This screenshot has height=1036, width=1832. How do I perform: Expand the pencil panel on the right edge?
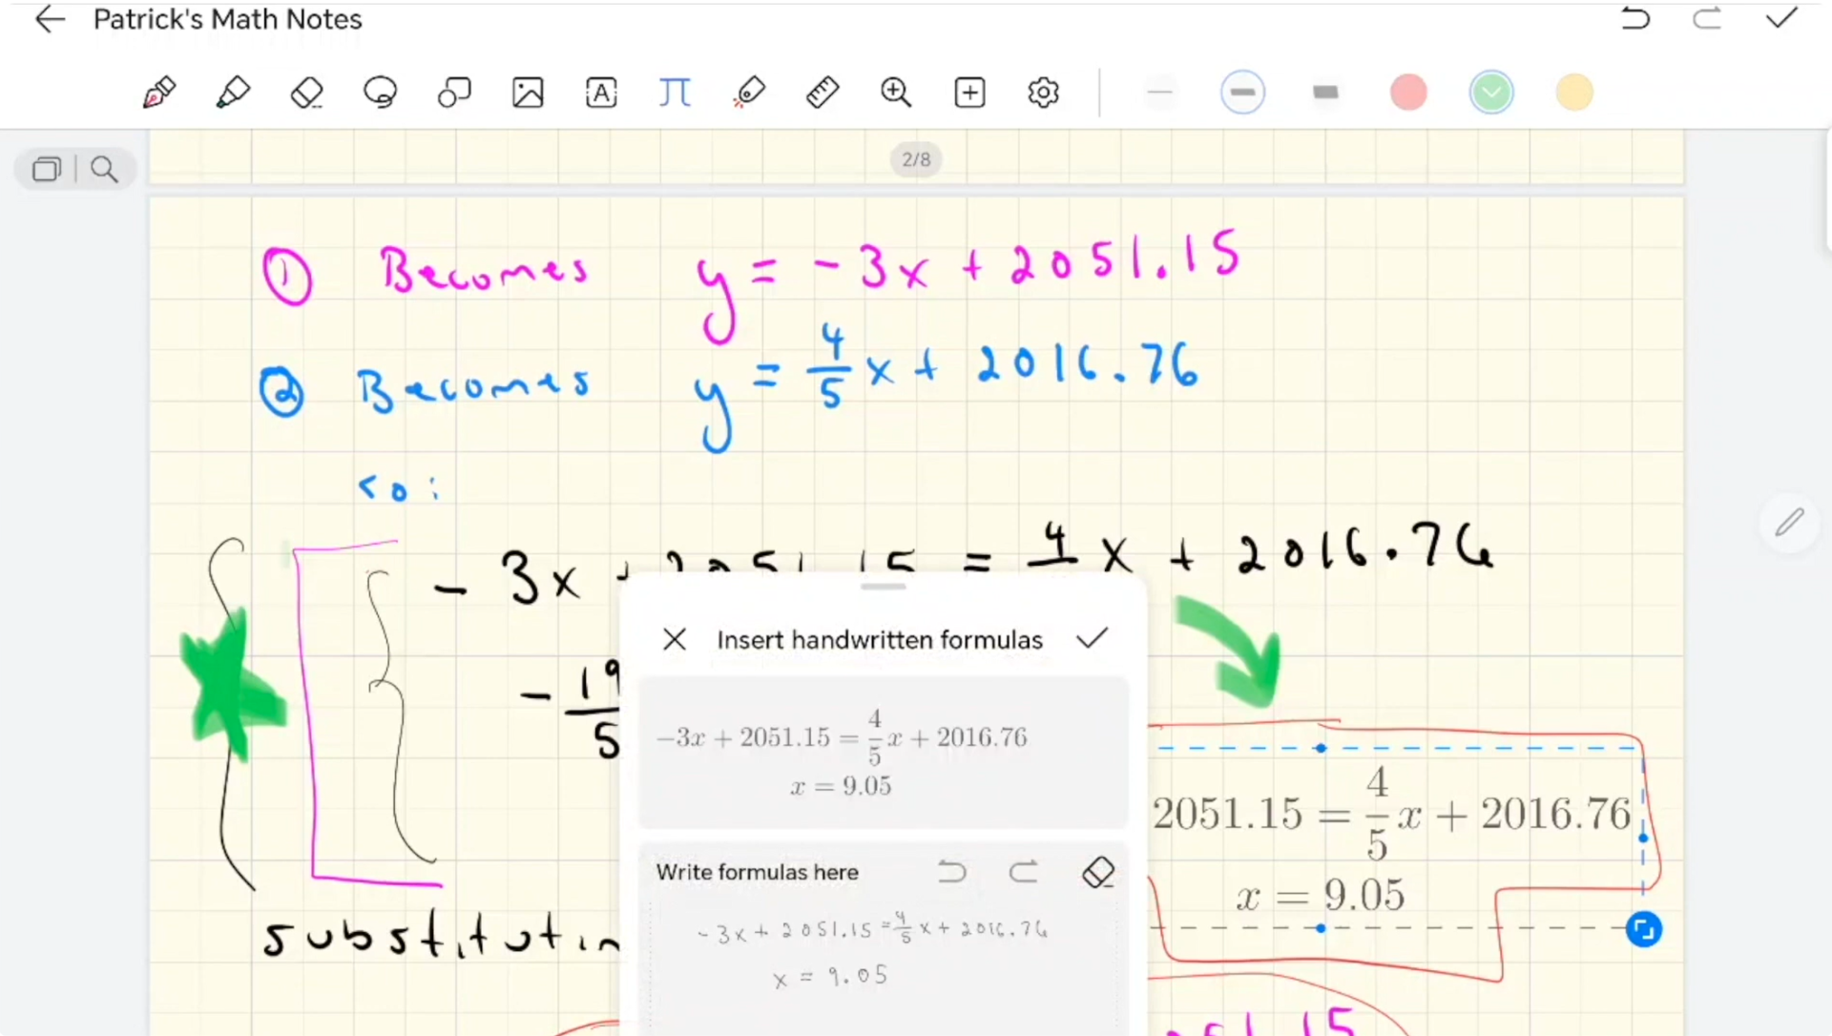1790,522
